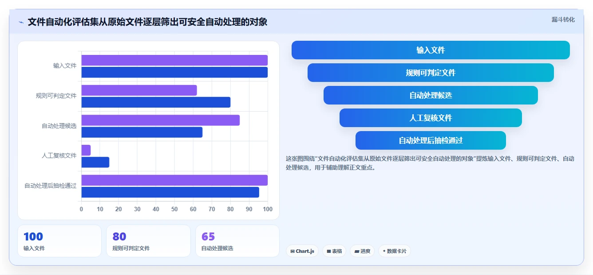Click the 数据卡片 tag chip
Screen dimensions: 593x275
[x=395, y=251]
